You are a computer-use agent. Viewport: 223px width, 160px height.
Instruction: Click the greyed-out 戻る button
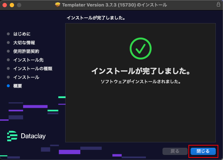point(175,151)
